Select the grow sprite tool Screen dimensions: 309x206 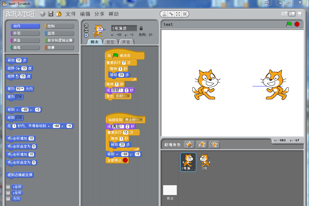click(x=178, y=14)
